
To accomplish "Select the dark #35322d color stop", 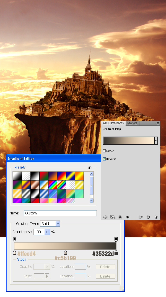I will [116, 252].
